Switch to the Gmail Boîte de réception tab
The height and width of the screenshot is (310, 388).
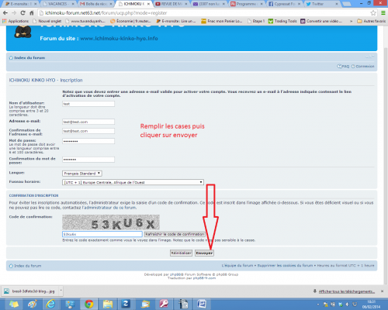tap(95, 4)
